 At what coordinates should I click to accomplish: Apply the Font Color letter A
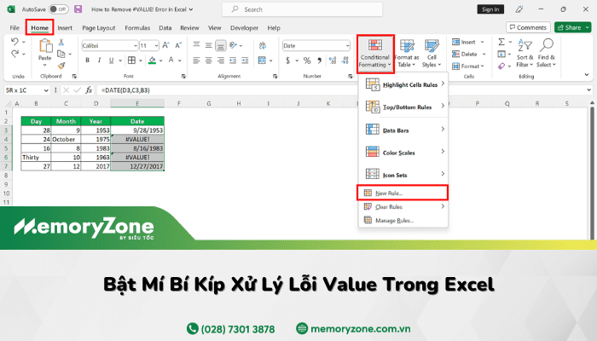point(171,61)
